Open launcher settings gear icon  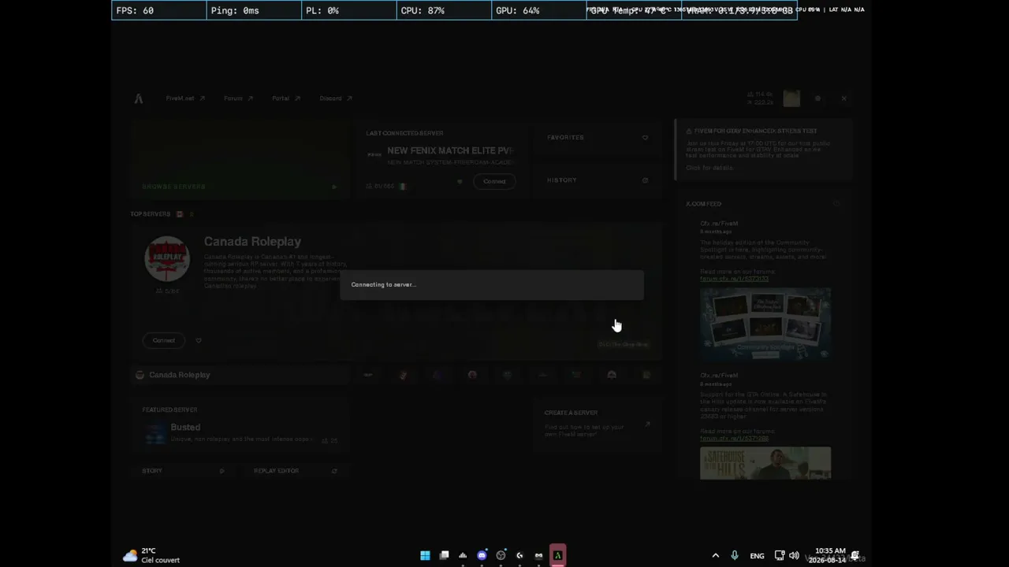[x=818, y=98]
